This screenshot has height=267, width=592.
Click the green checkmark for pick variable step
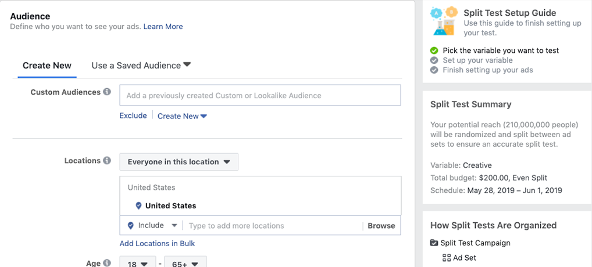434,50
